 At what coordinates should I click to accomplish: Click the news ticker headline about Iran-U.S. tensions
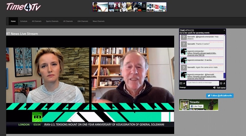[x=104, y=124]
